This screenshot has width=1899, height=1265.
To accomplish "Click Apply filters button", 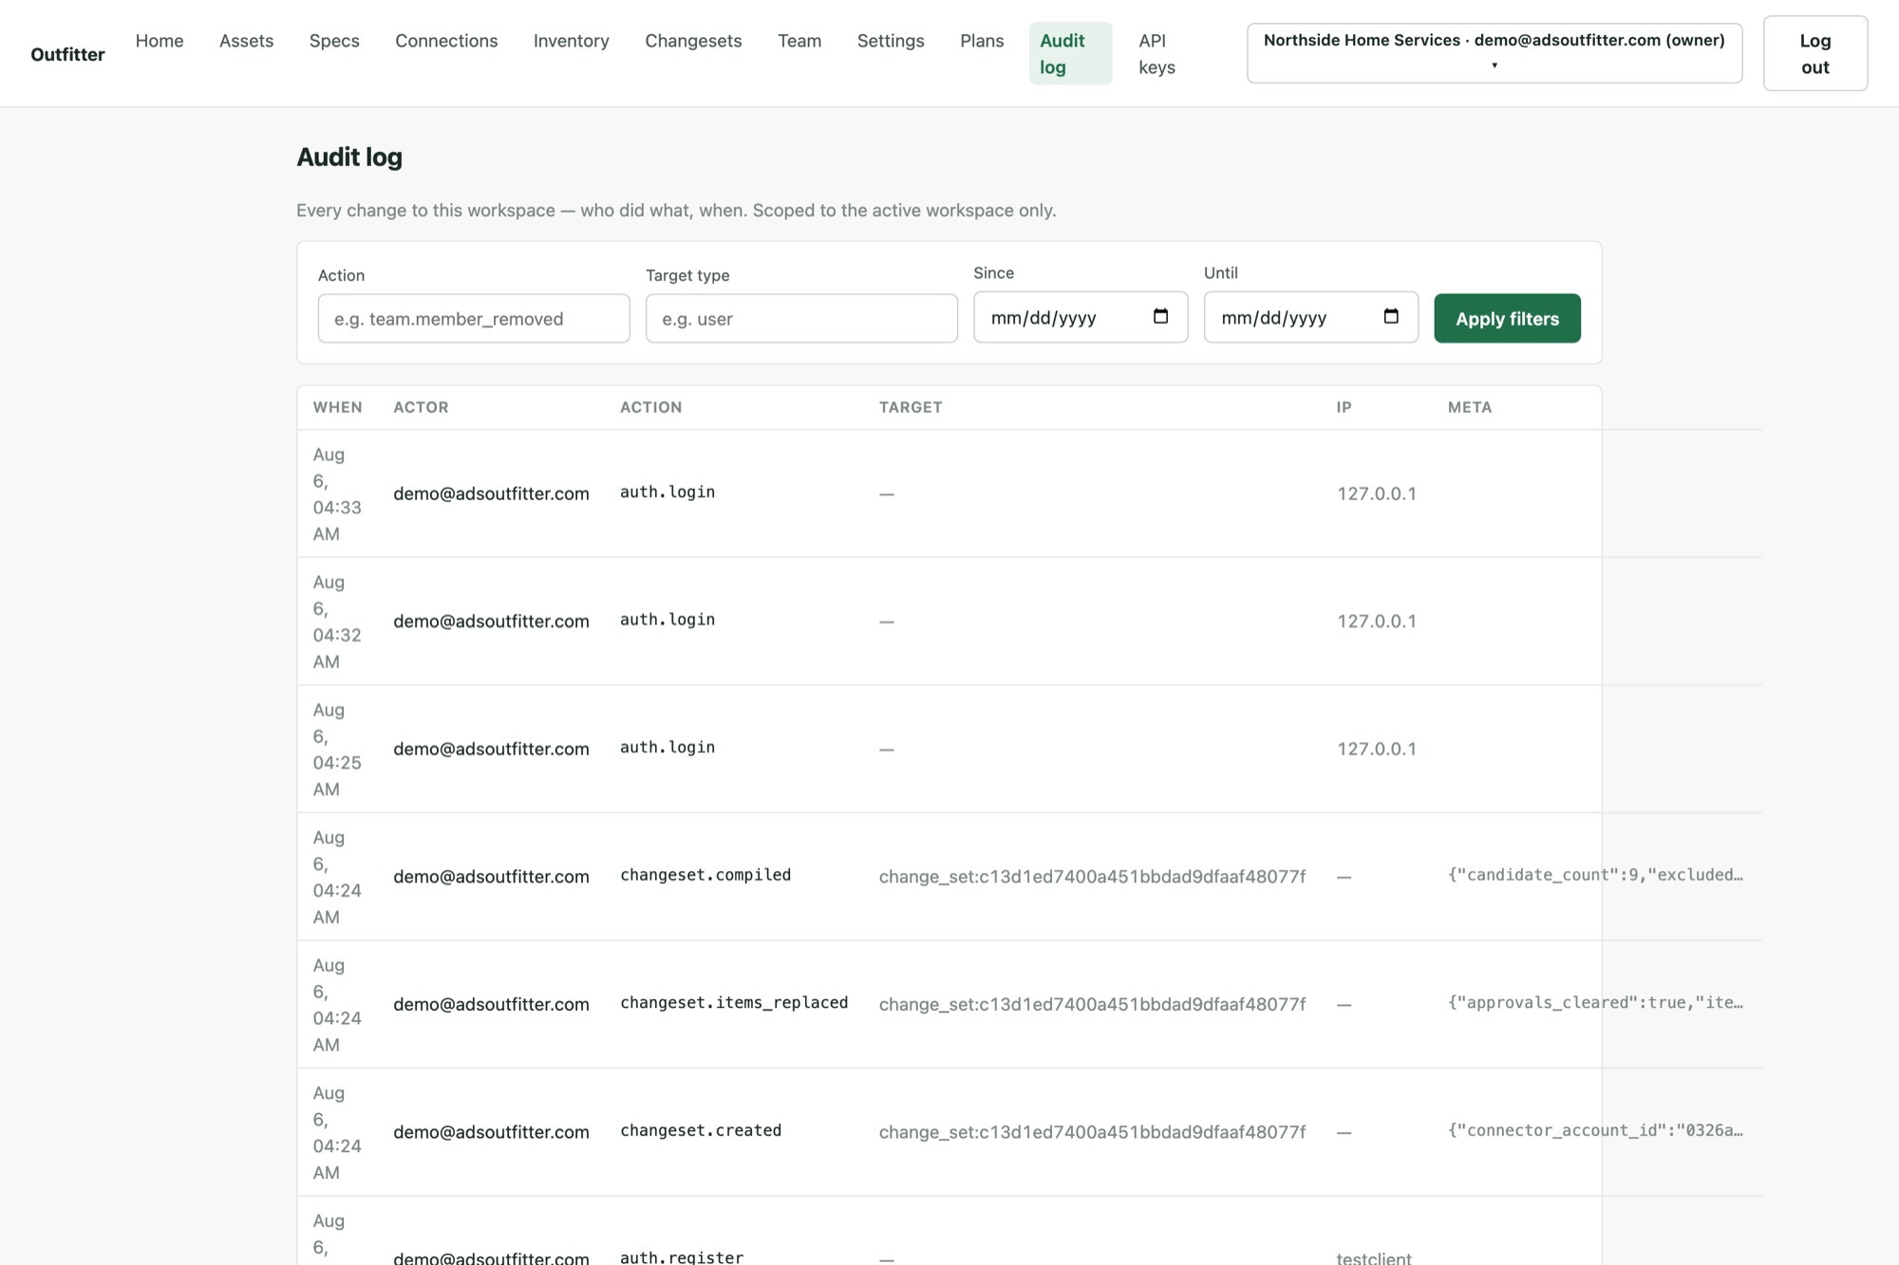I will click(x=1507, y=318).
